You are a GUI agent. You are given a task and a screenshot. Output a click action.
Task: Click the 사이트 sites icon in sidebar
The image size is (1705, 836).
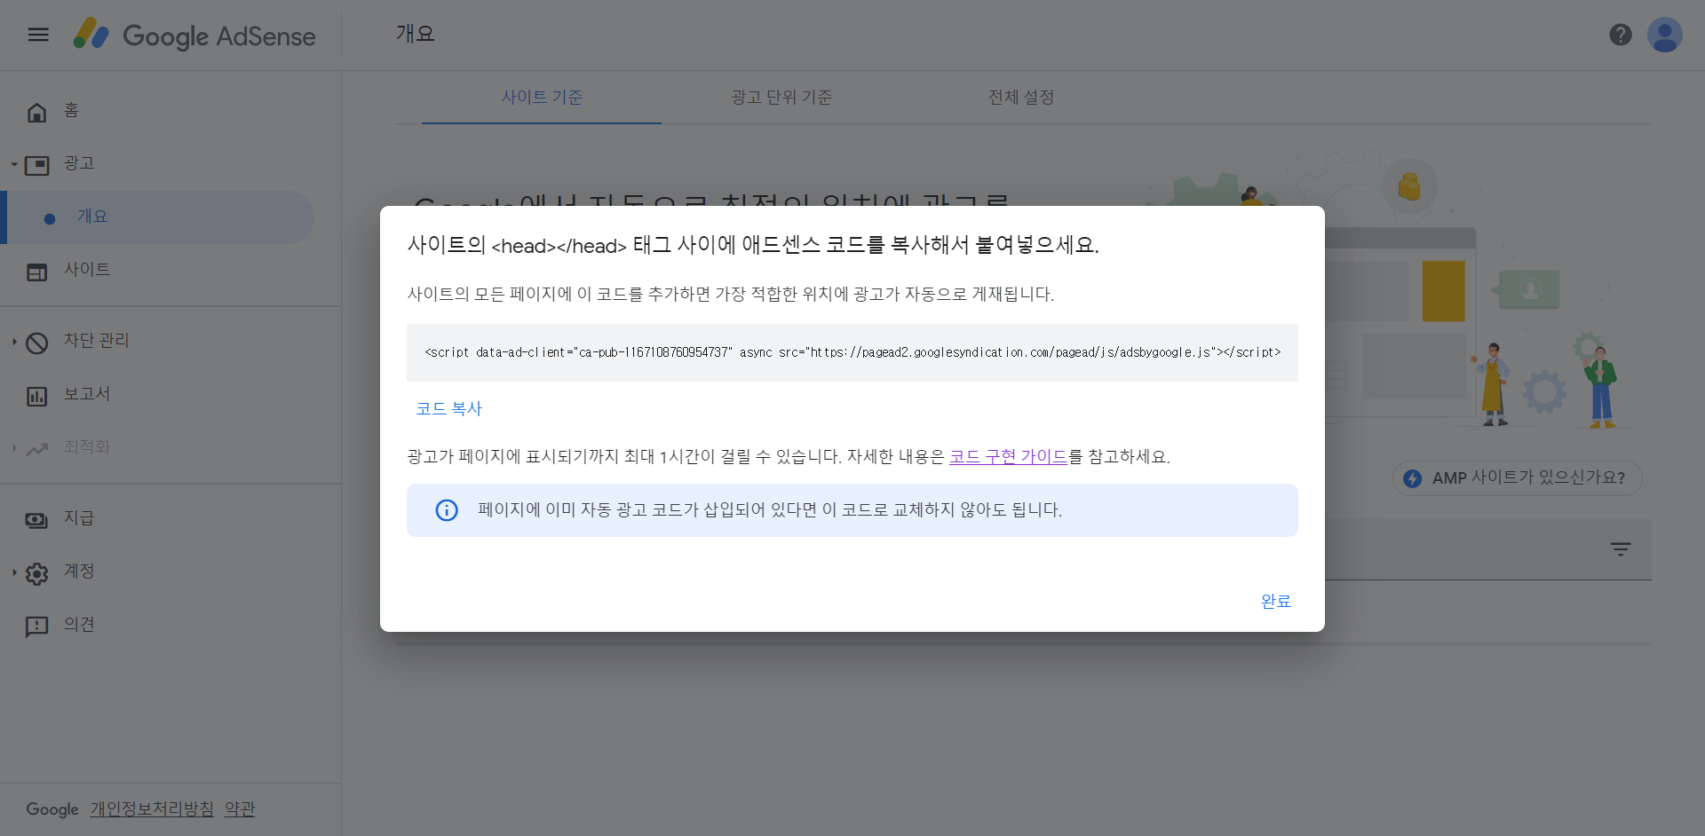(x=36, y=272)
